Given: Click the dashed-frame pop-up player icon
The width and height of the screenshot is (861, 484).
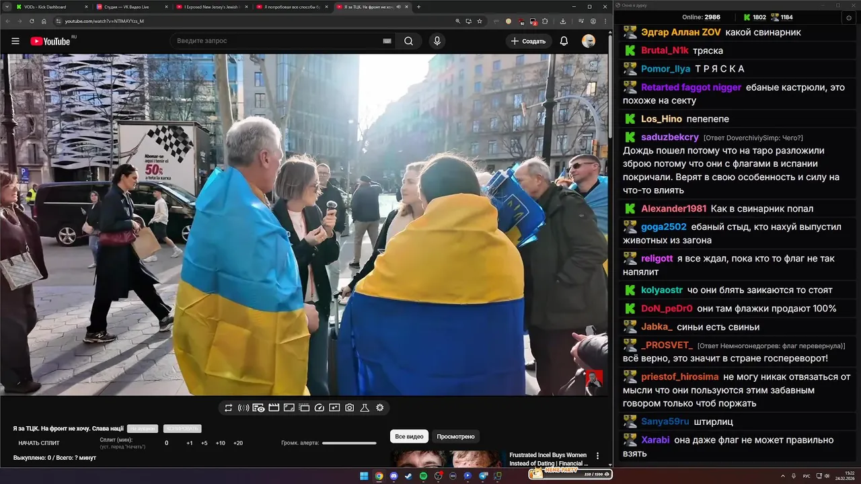Looking at the screenshot, I should [304, 407].
